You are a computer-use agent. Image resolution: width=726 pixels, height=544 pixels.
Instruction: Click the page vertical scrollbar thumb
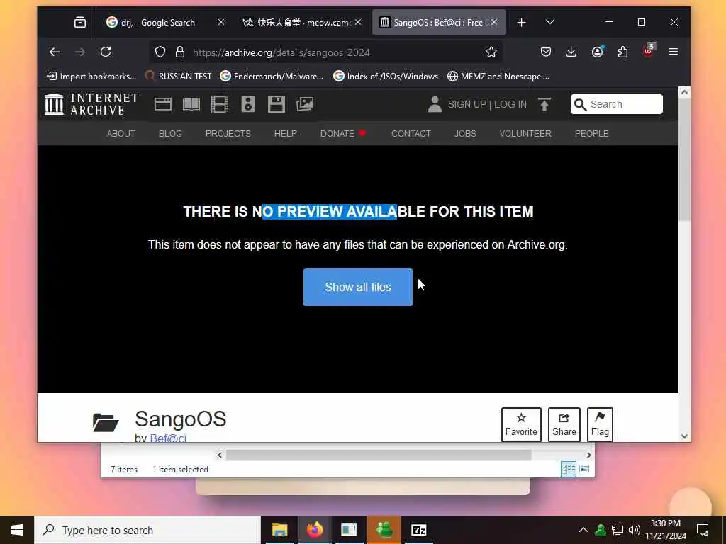[x=684, y=159]
